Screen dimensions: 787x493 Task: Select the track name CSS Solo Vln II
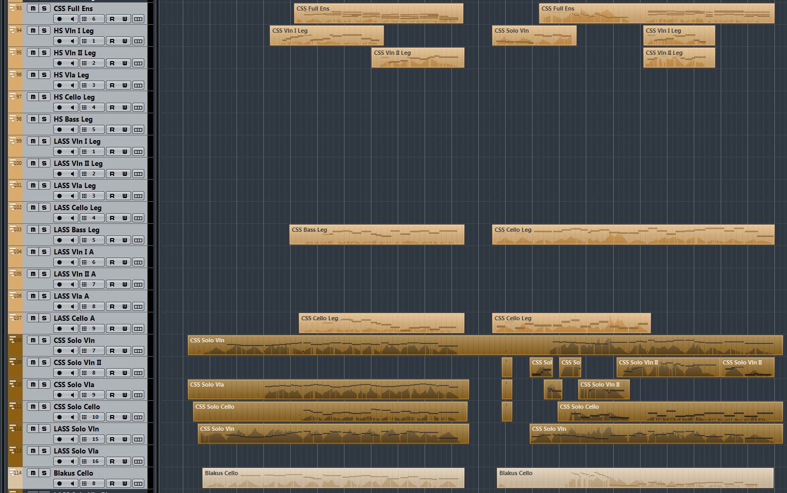[x=77, y=362]
